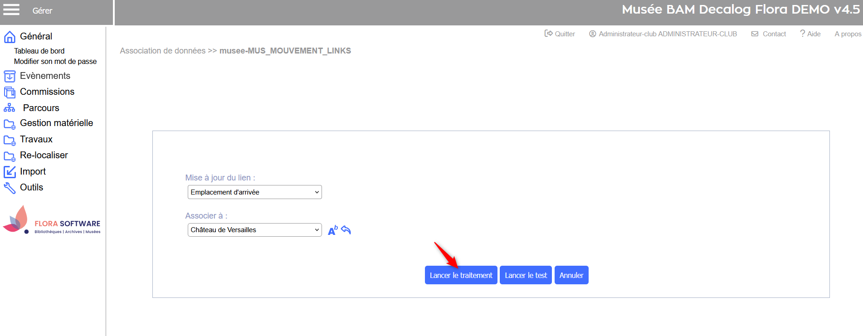This screenshot has width=863, height=336.
Task: Click the Flora Software logo
Action: tap(52, 220)
